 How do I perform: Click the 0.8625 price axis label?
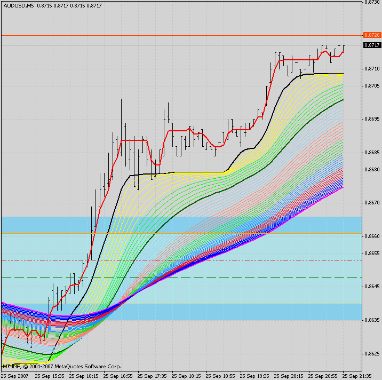pyautogui.click(x=372, y=353)
